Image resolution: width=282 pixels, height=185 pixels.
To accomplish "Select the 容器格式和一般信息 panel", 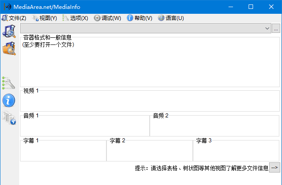I will [150, 61].
